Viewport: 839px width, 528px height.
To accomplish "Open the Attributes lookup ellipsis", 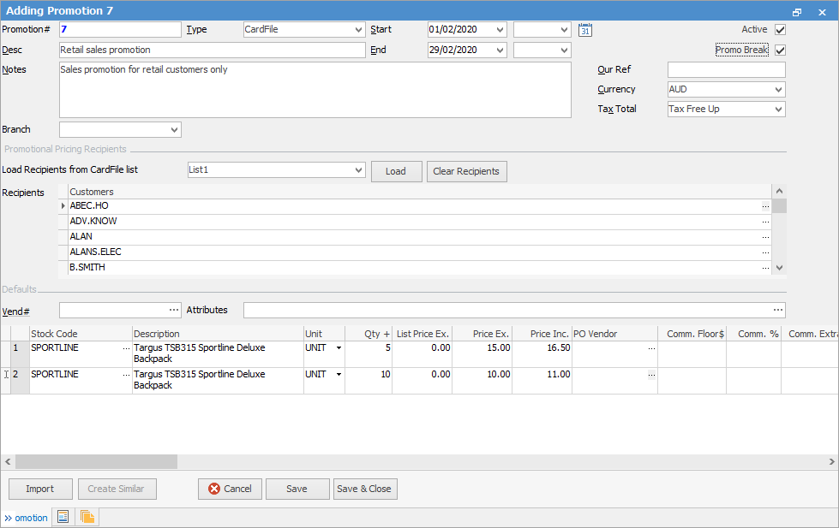I will [777, 310].
